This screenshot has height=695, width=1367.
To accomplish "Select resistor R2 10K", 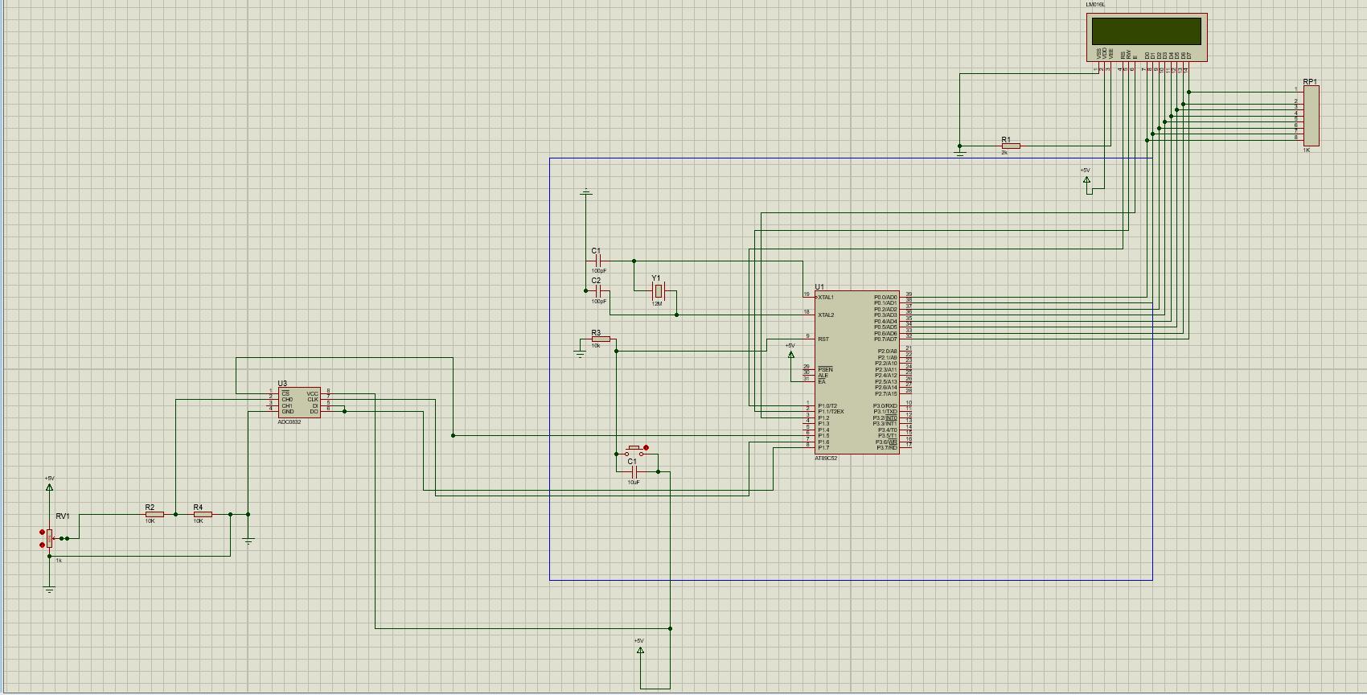I will tap(154, 514).
